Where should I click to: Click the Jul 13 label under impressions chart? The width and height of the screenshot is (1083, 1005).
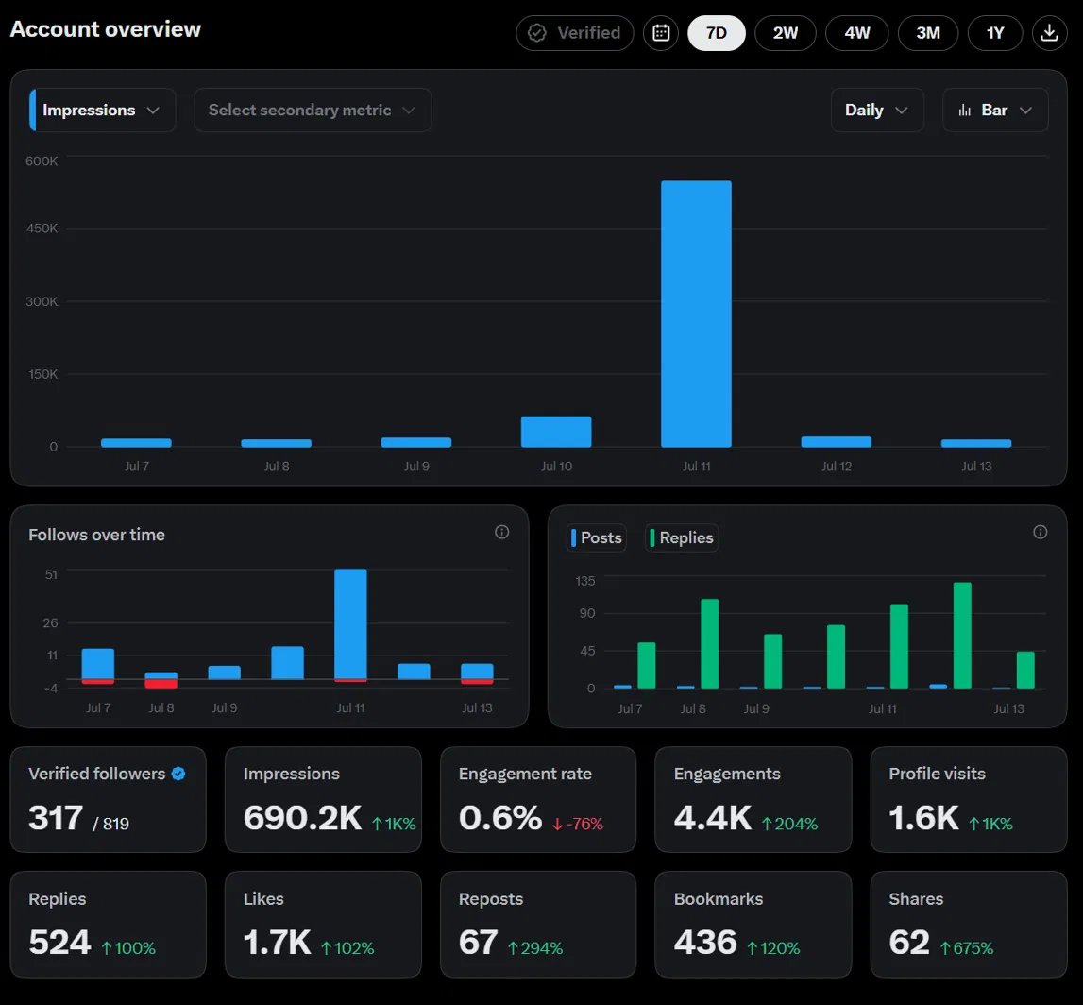976,467
